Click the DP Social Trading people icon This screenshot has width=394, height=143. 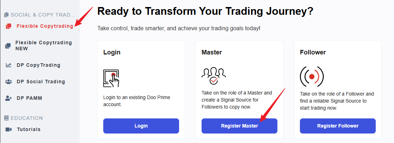point(8,82)
